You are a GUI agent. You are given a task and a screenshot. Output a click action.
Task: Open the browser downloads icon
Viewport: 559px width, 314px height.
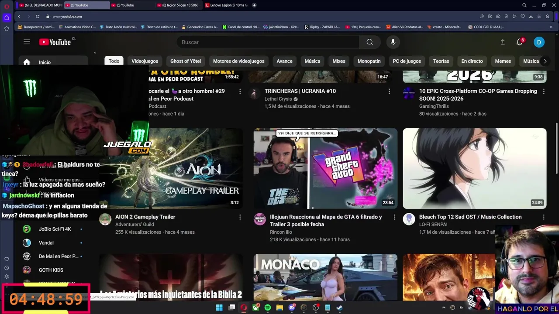point(531,17)
